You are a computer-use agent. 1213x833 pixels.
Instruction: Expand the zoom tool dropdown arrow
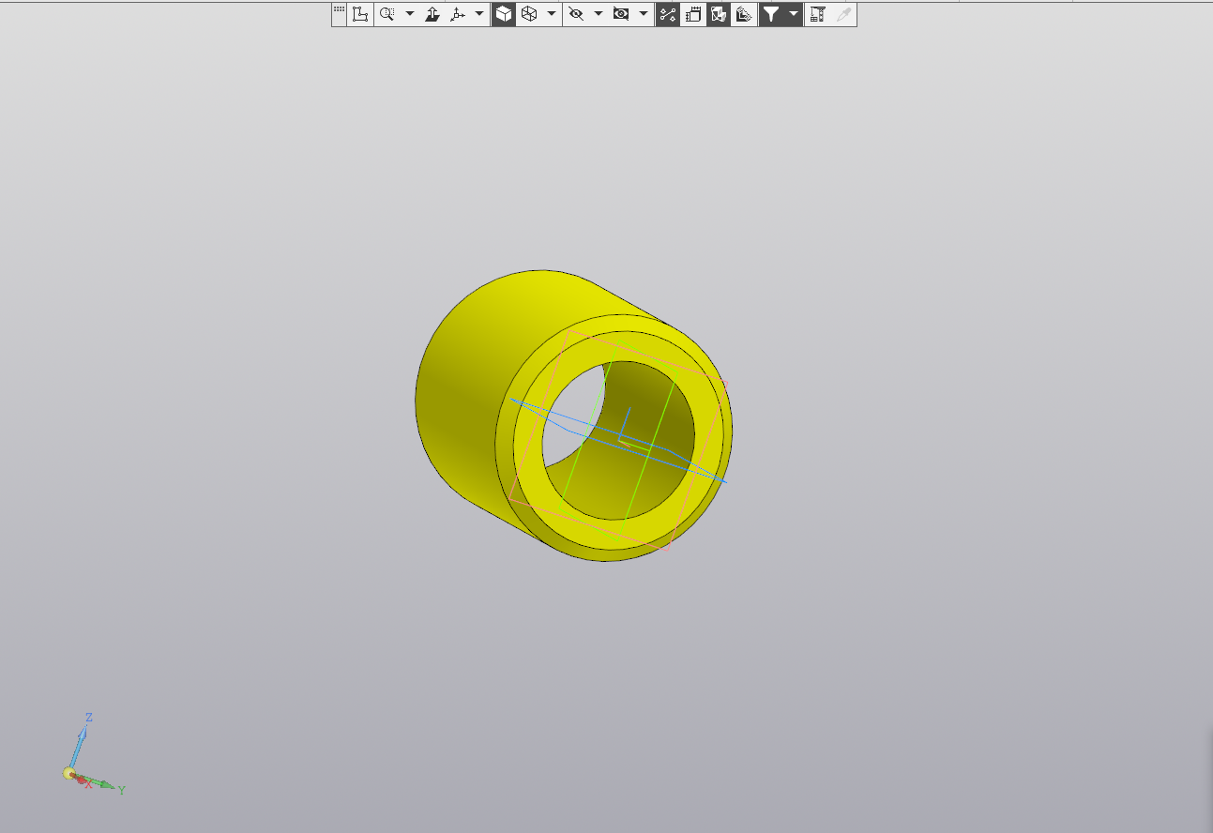[x=410, y=14]
